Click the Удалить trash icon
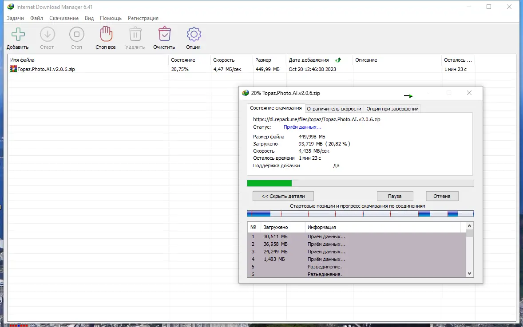This screenshot has height=327, width=523. 135,34
